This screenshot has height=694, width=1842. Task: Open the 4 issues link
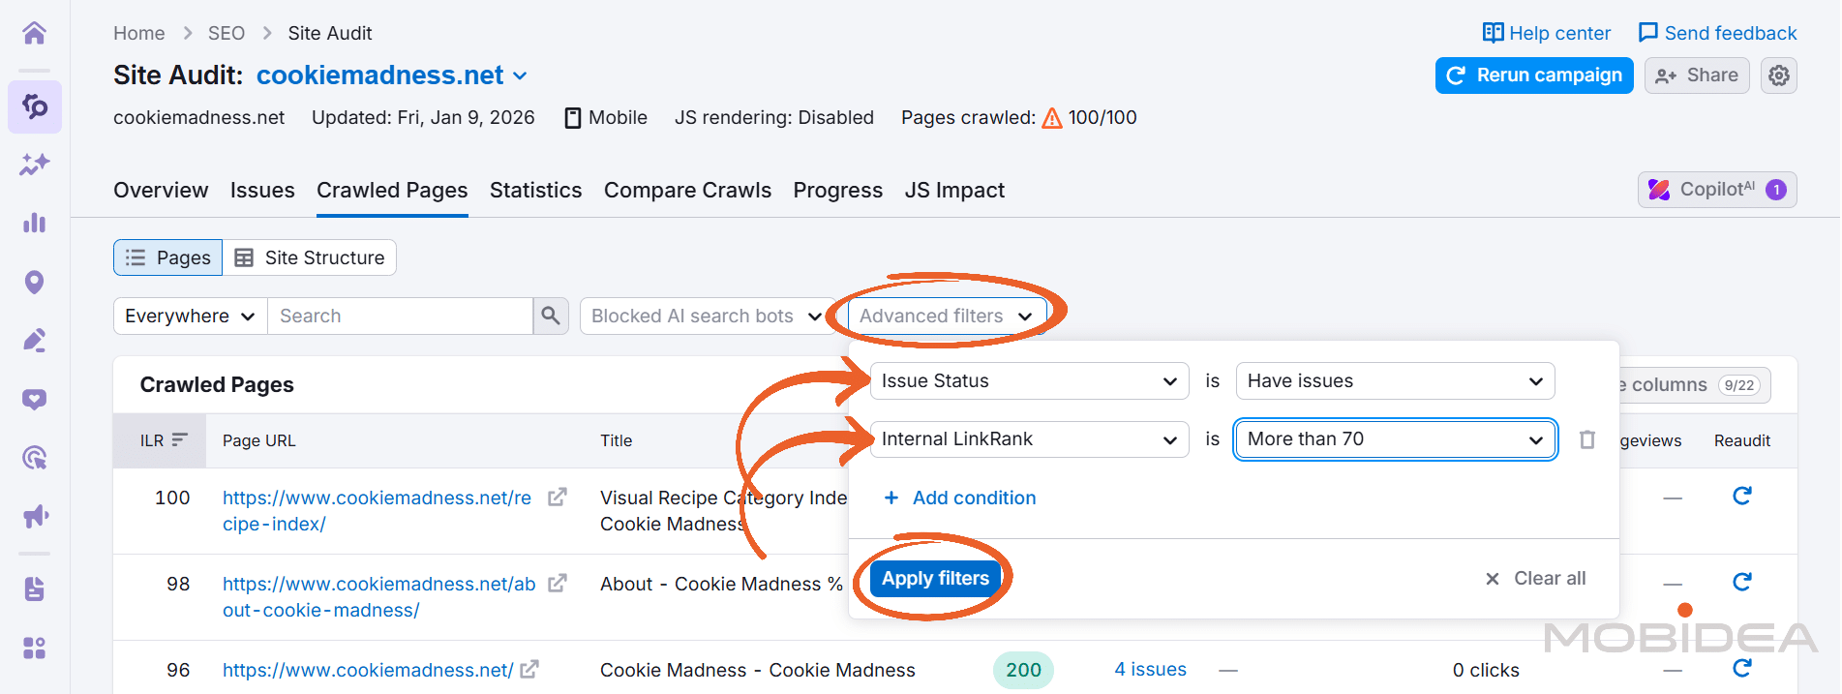tap(1150, 669)
